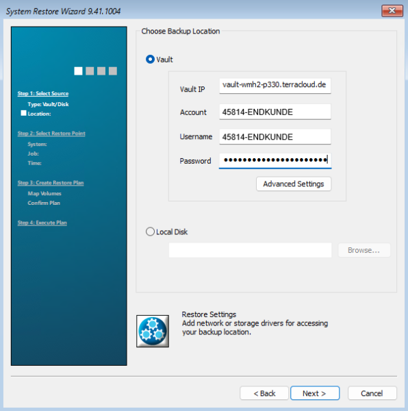Open Restore Settings gear icon
Image resolution: width=408 pixels, height=411 pixels.
[153, 331]
